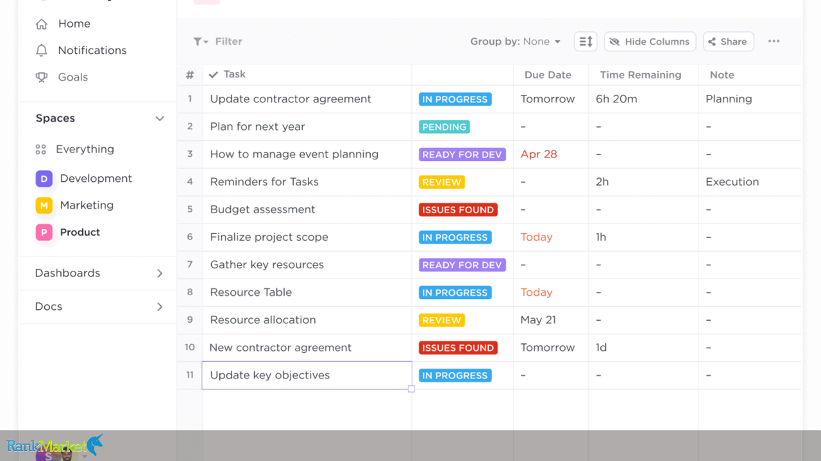Click the row number column header
Screen dimensions: 821x461
(x=190, y=75)
